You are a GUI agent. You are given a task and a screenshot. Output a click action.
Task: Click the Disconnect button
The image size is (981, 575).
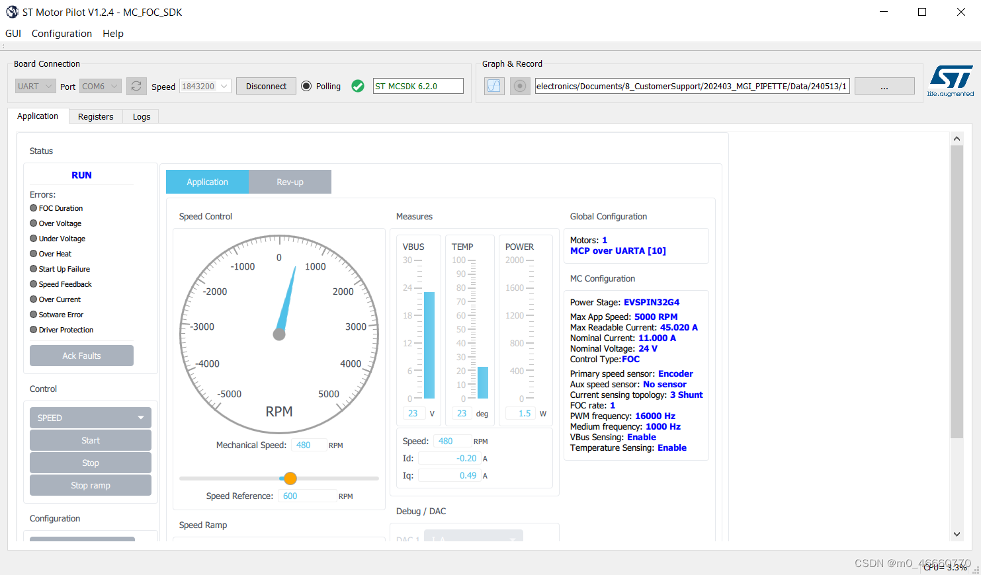click(x=266, y=86)
